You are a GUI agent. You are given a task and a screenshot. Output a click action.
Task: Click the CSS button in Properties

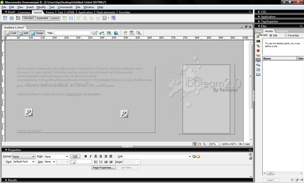pyautogui.click(x=75, y=156)
